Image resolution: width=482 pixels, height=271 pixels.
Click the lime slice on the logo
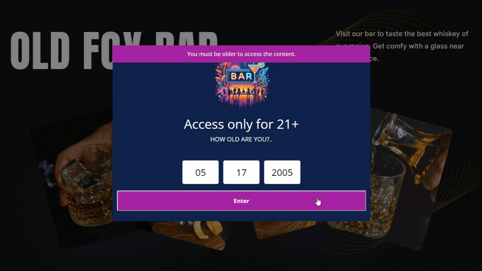point(261,65)
